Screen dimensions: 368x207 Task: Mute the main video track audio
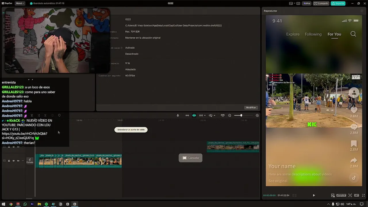pyautogui.click(x=18, y=161)
